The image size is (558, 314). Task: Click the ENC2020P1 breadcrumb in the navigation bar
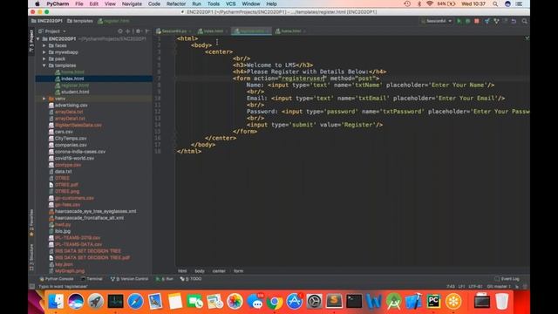coord(46,21)
